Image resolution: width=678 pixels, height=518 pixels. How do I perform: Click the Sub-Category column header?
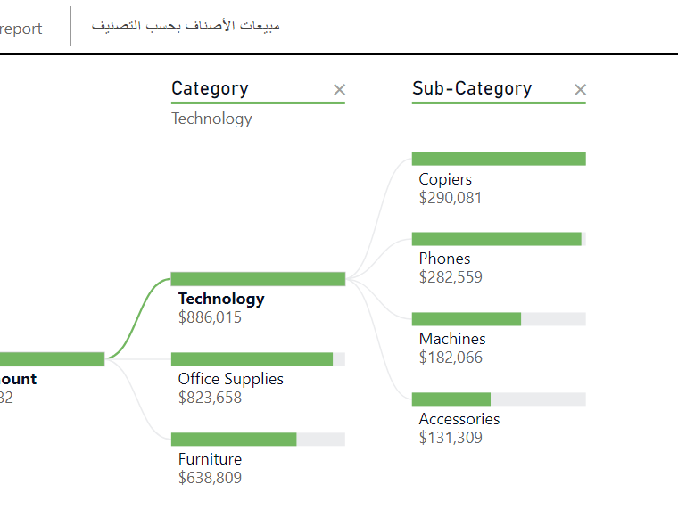tap(471, 88)
